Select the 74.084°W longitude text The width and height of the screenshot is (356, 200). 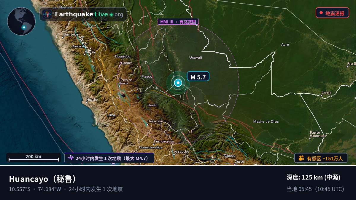(50, 189)
